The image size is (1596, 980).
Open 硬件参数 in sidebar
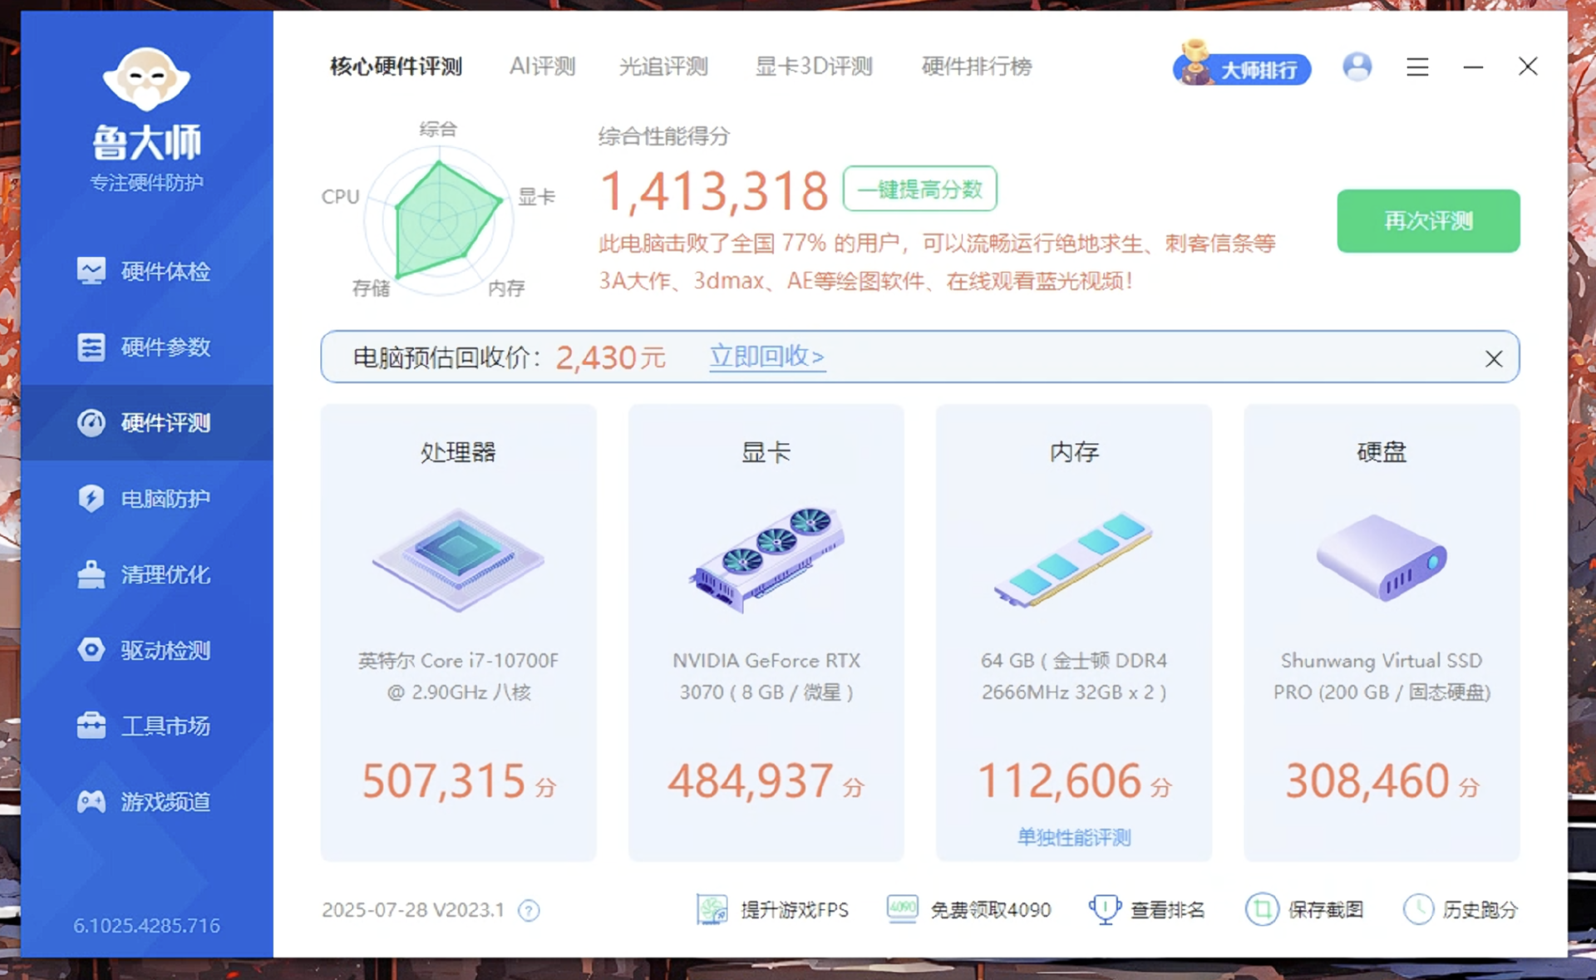coord(146,347)
